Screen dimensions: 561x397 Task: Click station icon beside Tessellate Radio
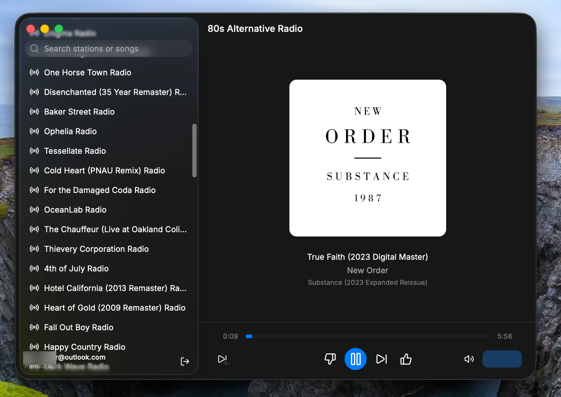(x=34, y=151)
